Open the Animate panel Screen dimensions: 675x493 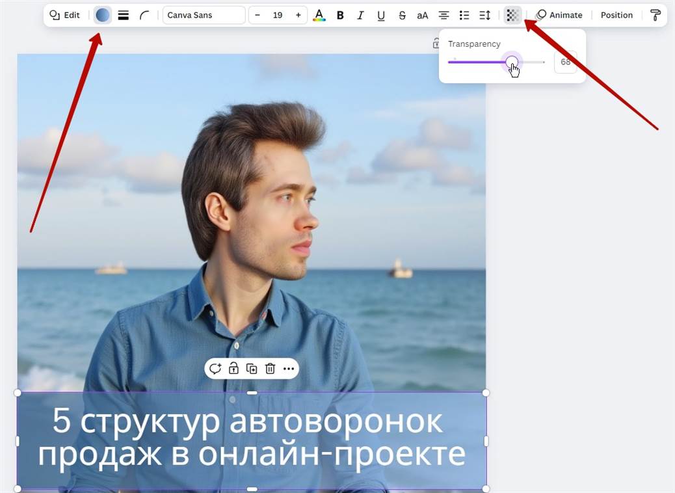click(559, 15)
